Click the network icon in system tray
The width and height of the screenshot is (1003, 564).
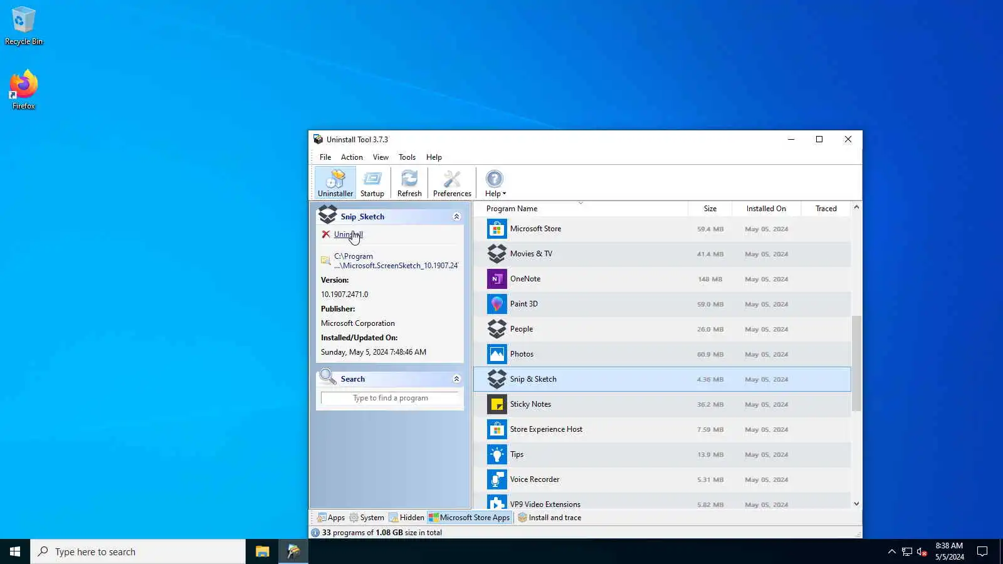pyautogui.click(x=906, y=551)
